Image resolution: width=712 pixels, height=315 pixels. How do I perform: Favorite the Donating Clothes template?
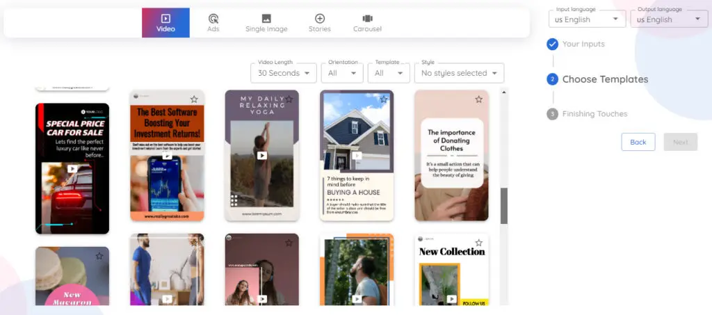[478, 99]
